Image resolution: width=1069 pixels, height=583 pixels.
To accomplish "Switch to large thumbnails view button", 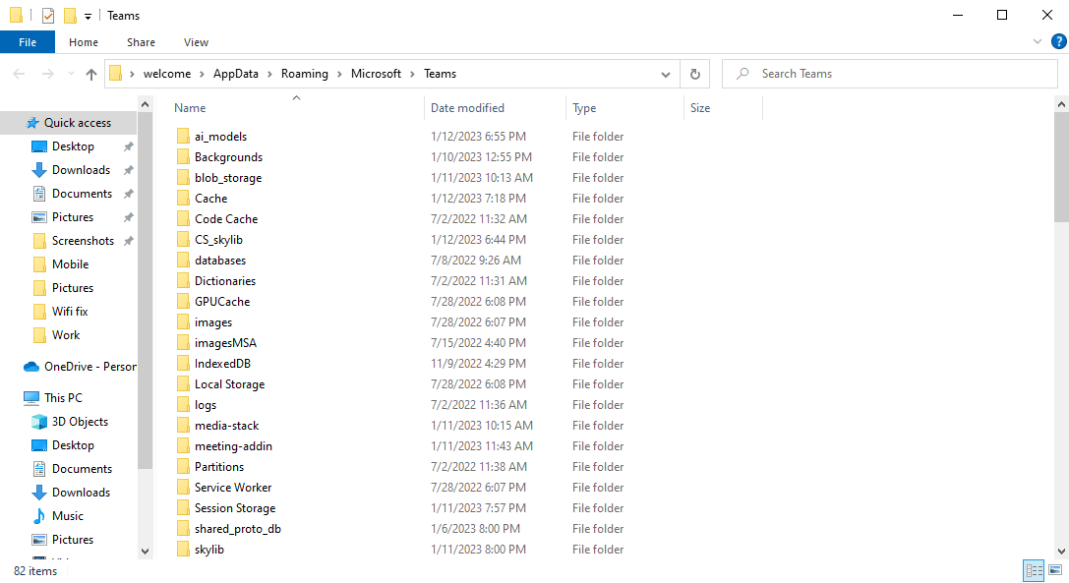I will pos(1055,570).
